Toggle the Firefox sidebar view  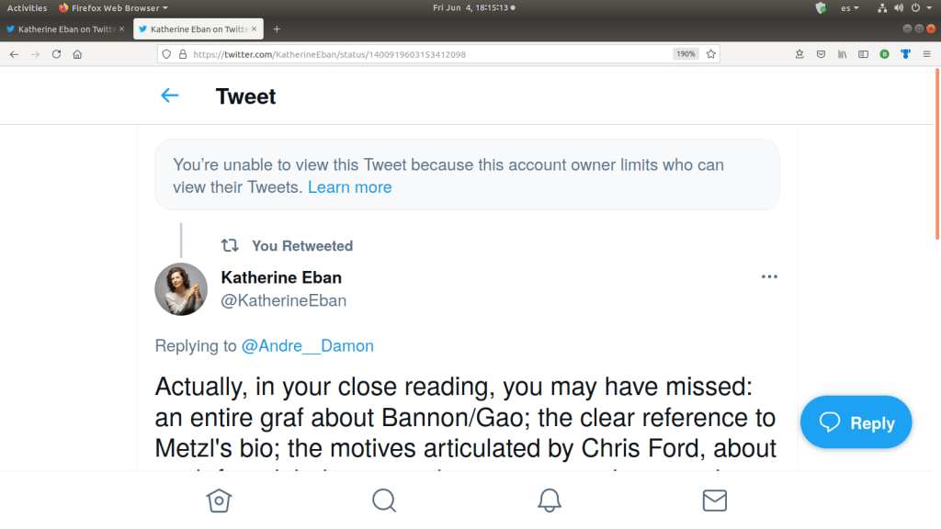coord(863,54)
